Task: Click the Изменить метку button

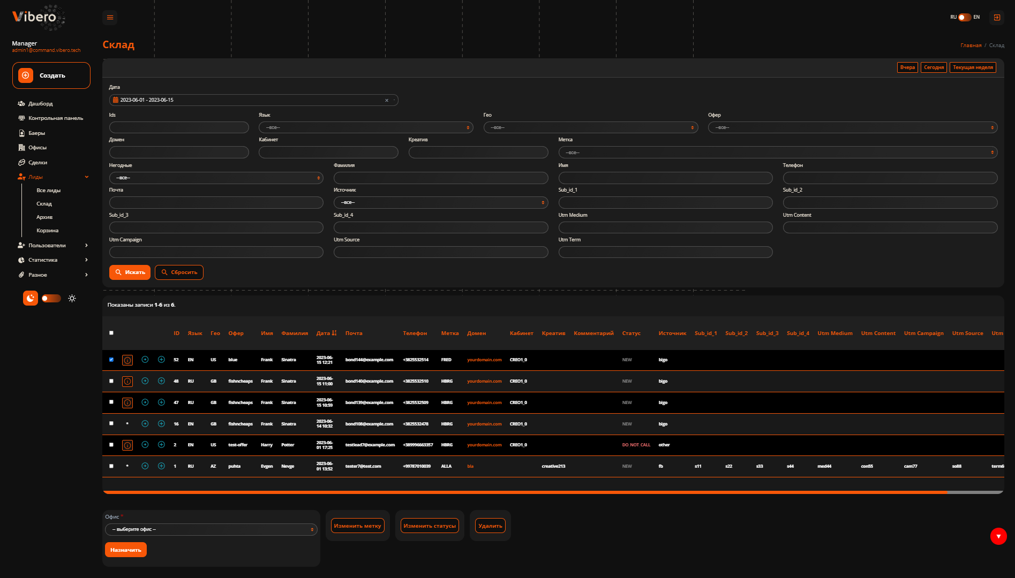Action: tap(357, 526)
